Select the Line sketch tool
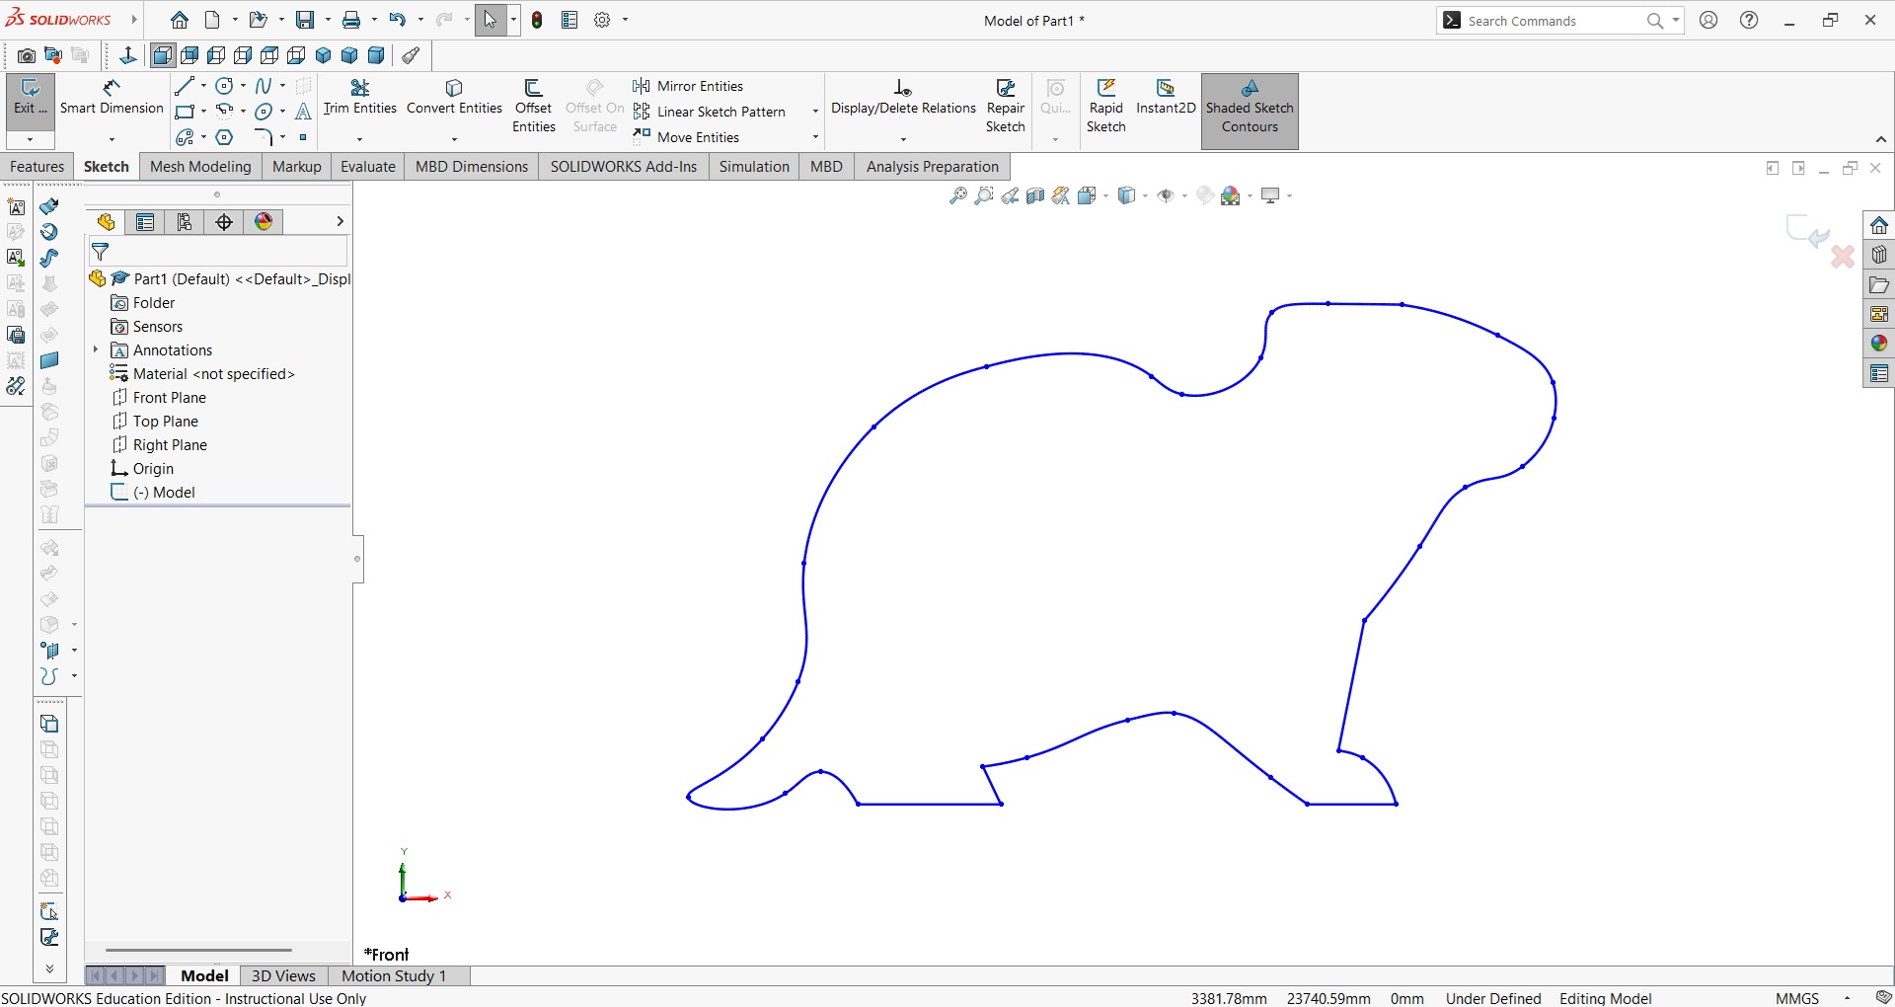The image size is (1895, 1007). (x=185, y=86)
